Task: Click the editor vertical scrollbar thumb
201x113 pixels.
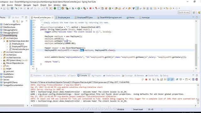Action: click(x=196, y=55)
